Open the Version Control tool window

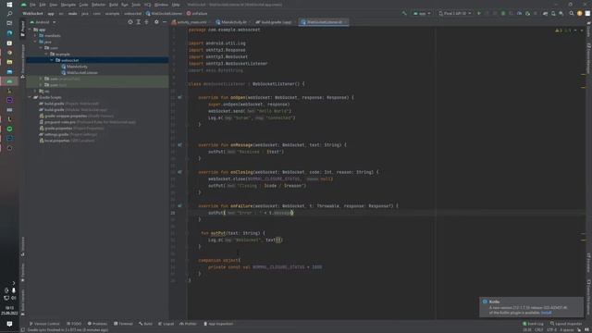[x=44, y=324]
